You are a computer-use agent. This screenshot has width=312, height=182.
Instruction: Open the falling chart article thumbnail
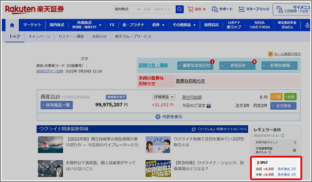pyautogui.click(x=50, y=169)
